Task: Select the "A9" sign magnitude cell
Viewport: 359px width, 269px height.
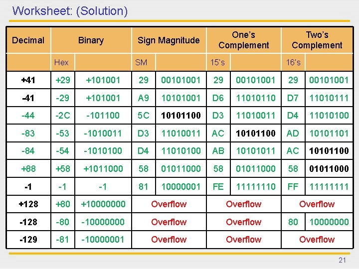Action: pos(144,98)
